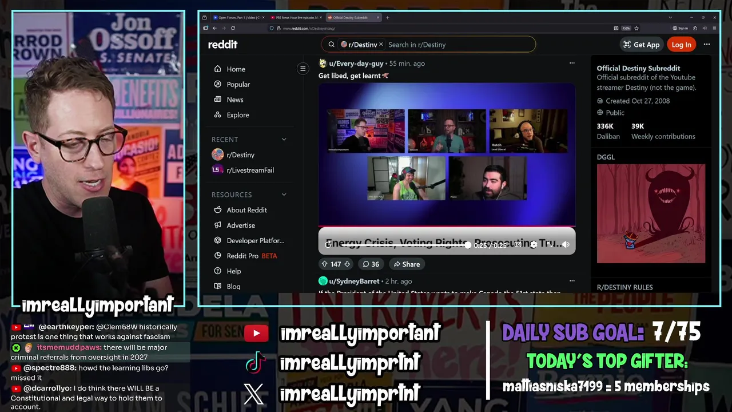Click browser Sign in button

click(x=681, y=28)
